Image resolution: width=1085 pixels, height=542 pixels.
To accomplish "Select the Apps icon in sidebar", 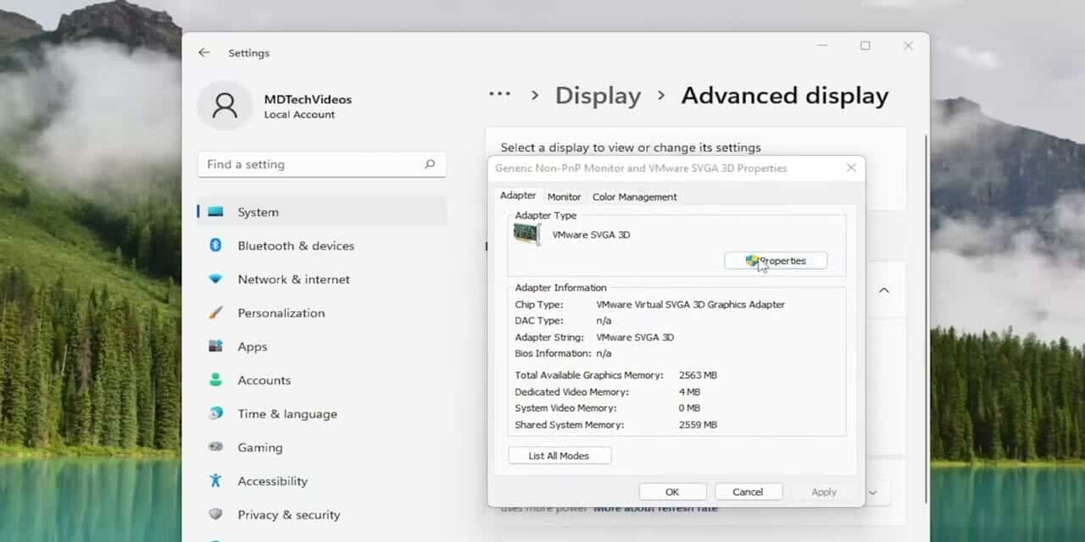I will (x=215, y=346).
